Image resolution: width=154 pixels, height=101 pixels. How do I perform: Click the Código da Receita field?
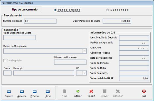(134, 53)
